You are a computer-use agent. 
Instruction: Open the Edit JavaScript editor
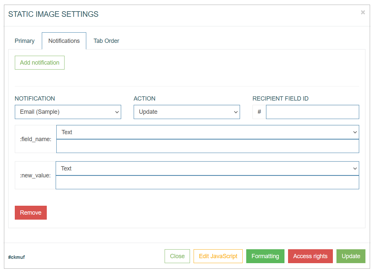point(218,256)
